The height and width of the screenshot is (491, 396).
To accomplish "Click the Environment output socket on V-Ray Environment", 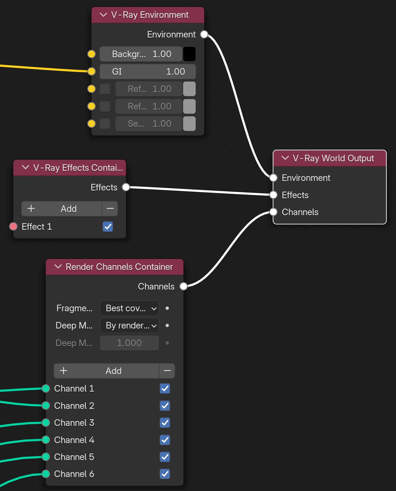I will pos(204,35).
